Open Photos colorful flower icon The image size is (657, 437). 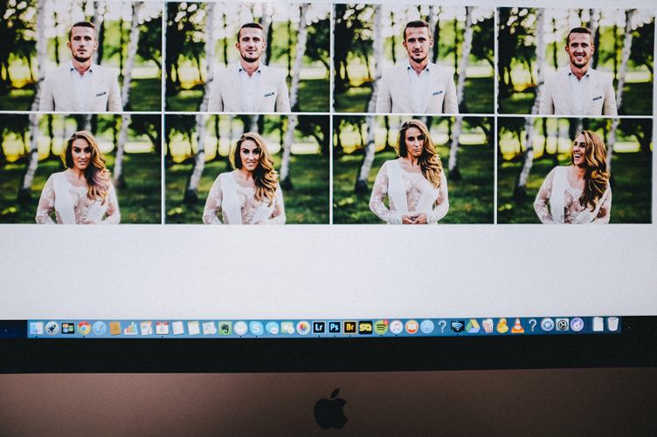pos(303,328)
